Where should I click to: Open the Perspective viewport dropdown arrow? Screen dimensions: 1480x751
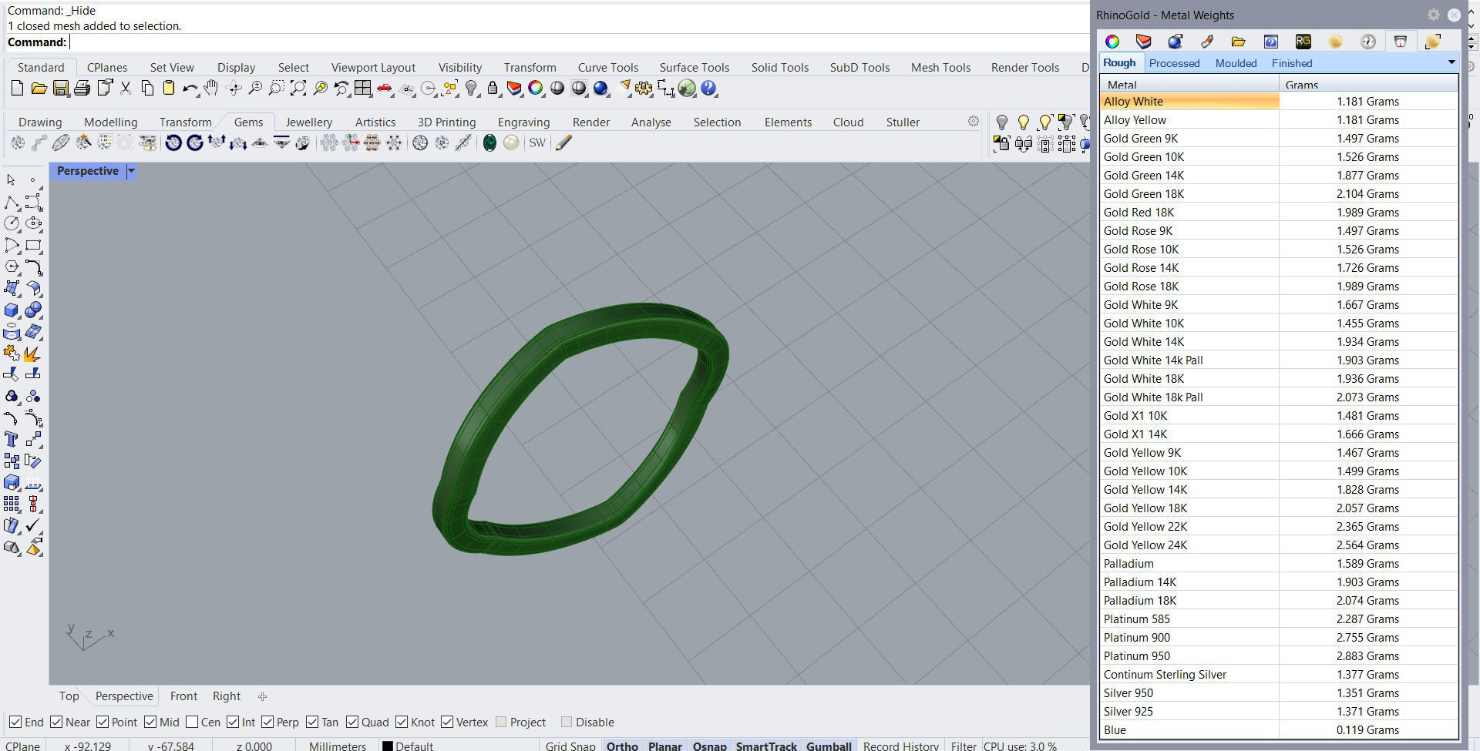point(131,171)
